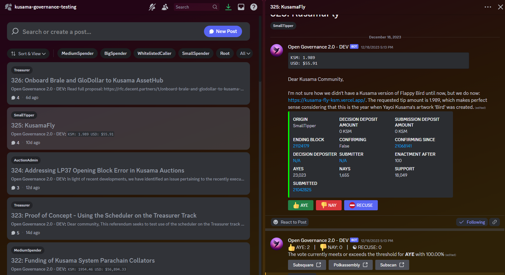Open ending block 21124179 link
Viewport: 505px width, 275px height.
pos(301,146)
